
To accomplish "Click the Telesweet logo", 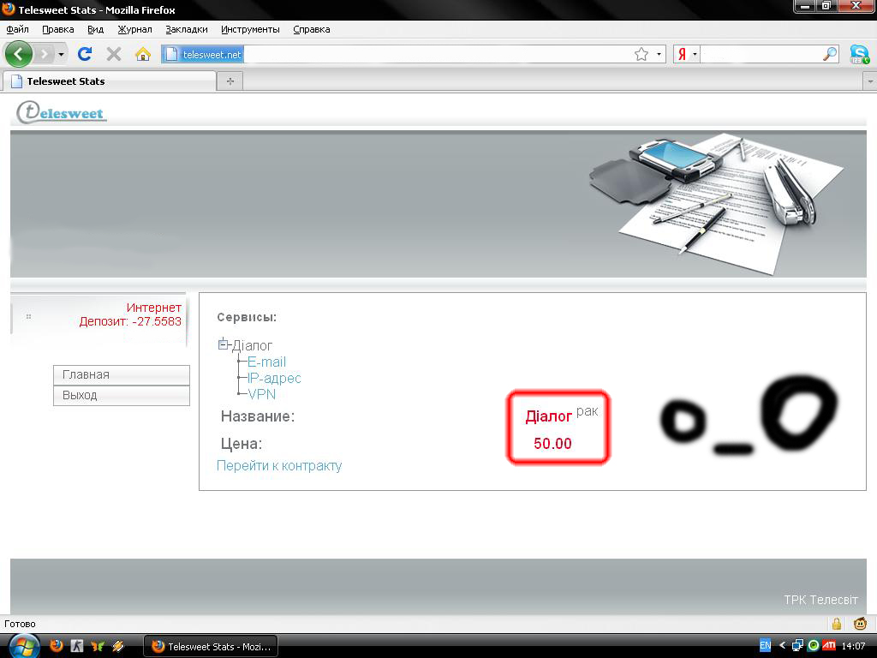I will click(x=62, y=112).
